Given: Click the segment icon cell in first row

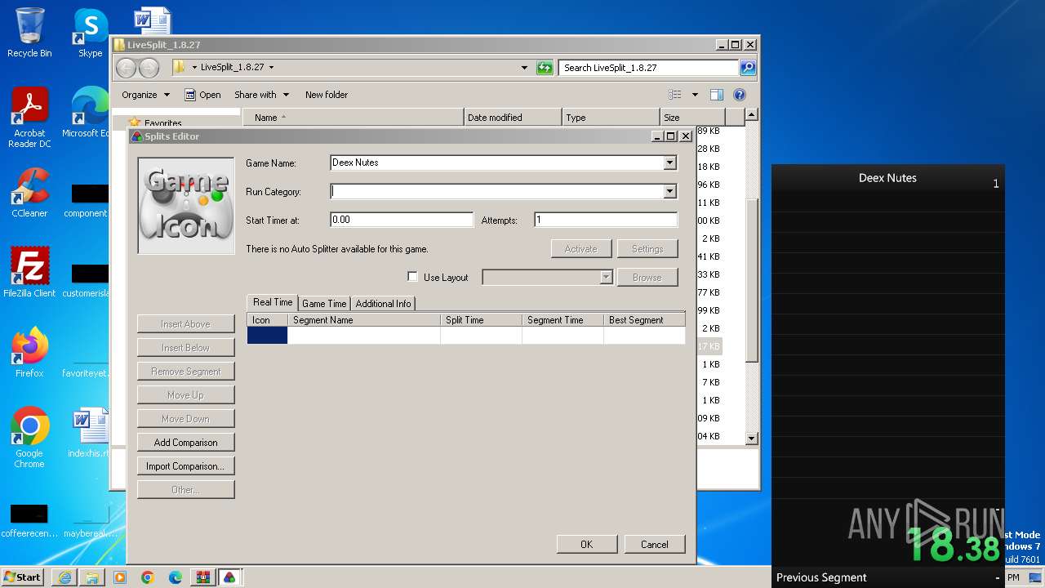Looking at the screenshot, I should pyautogui.click(x=267, y=336).
